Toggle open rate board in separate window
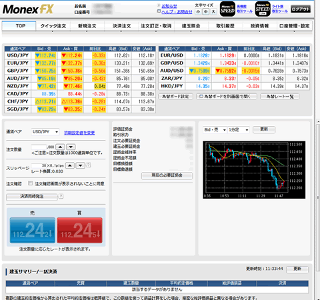 coord(227,97)
